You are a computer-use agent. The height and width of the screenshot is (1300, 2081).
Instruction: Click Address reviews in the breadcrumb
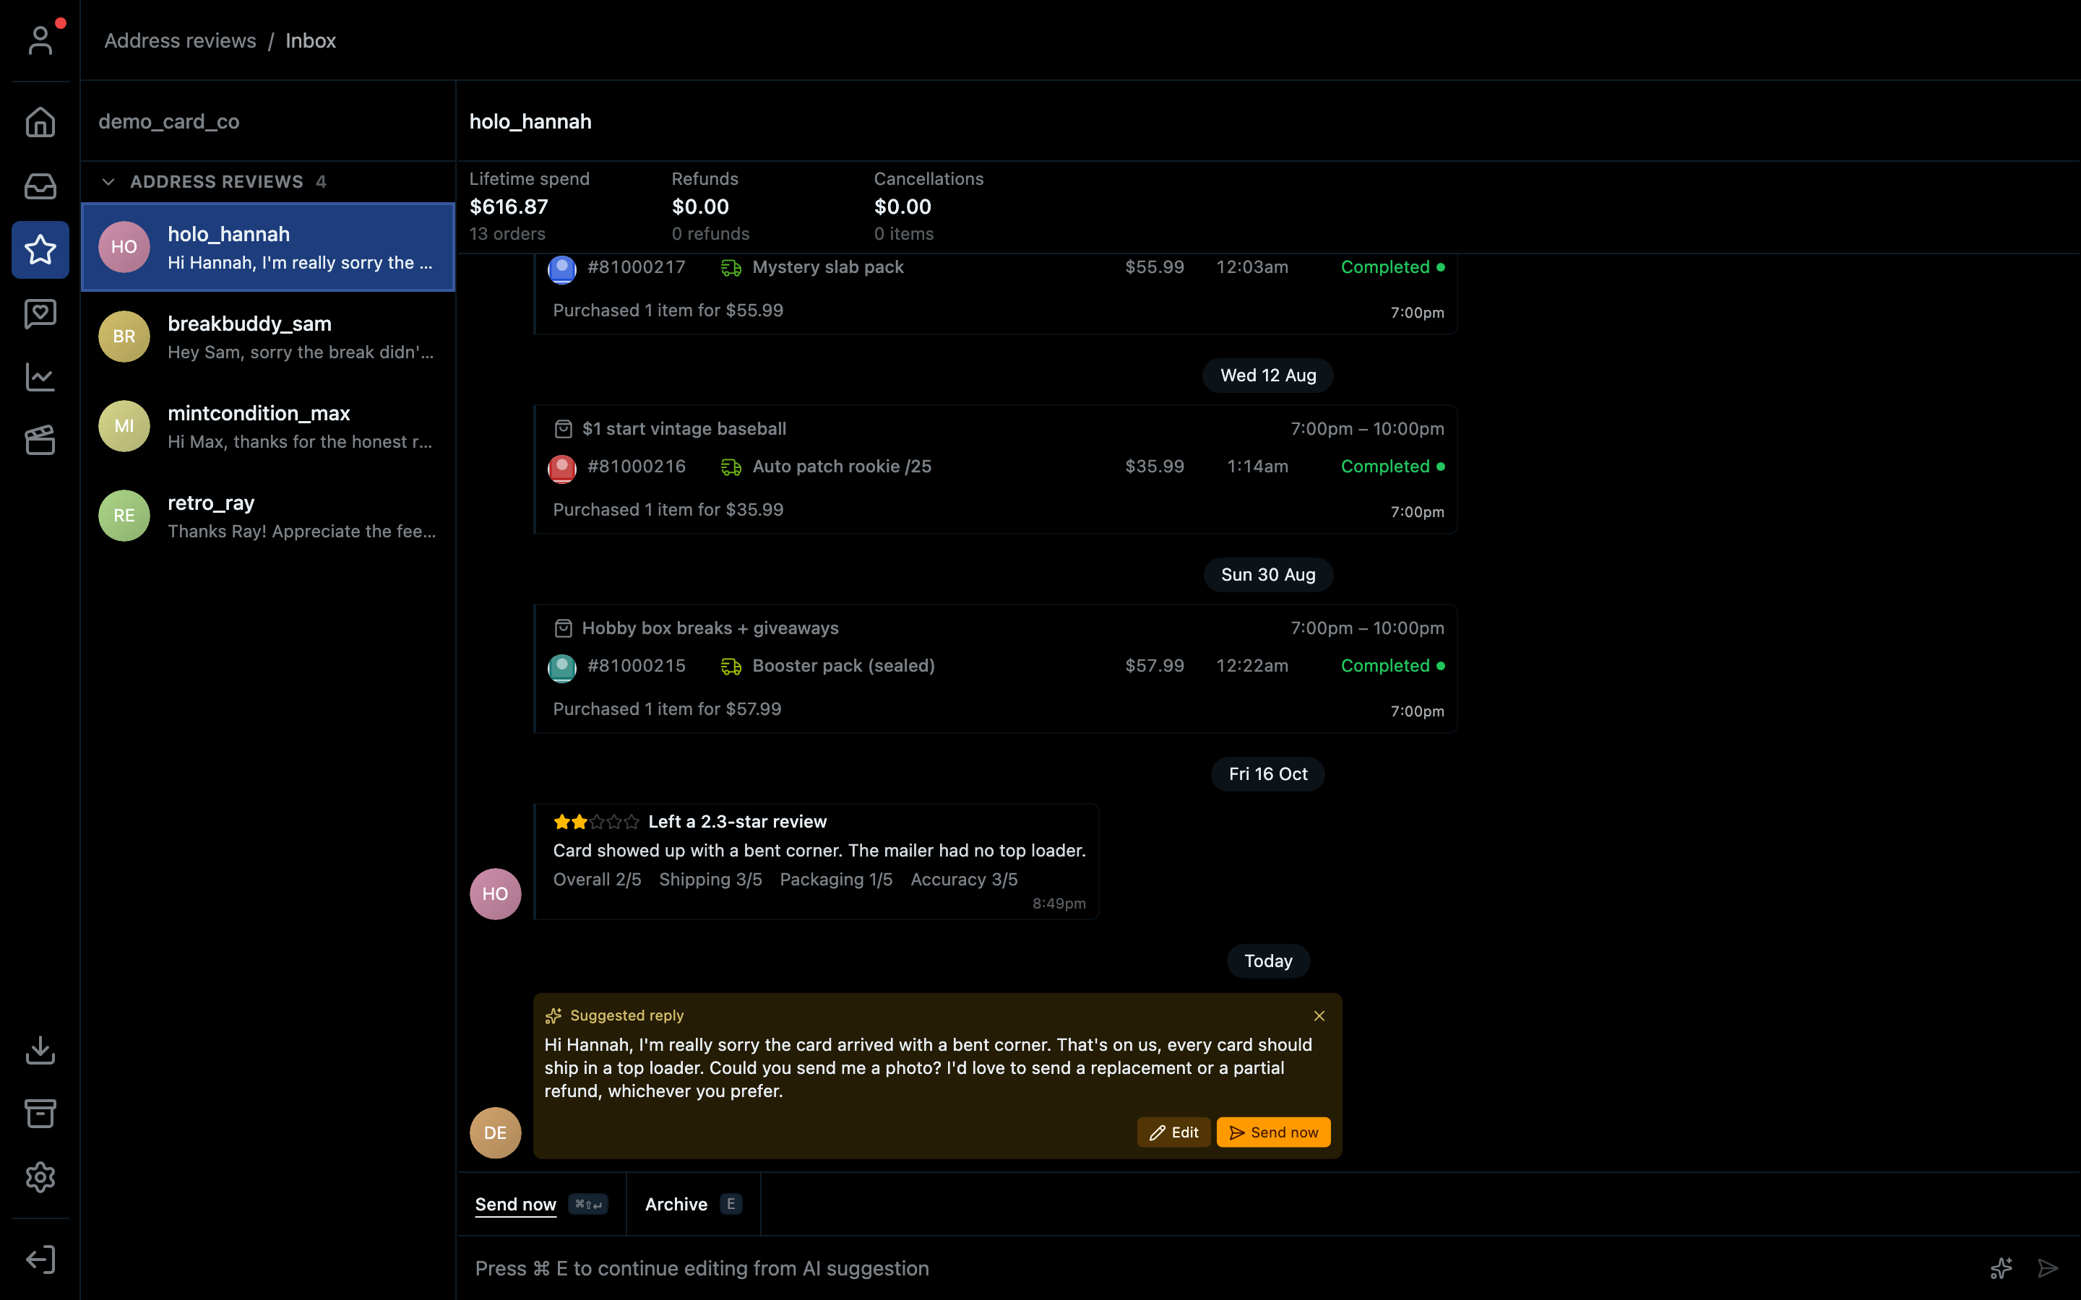tap(180, 40)
